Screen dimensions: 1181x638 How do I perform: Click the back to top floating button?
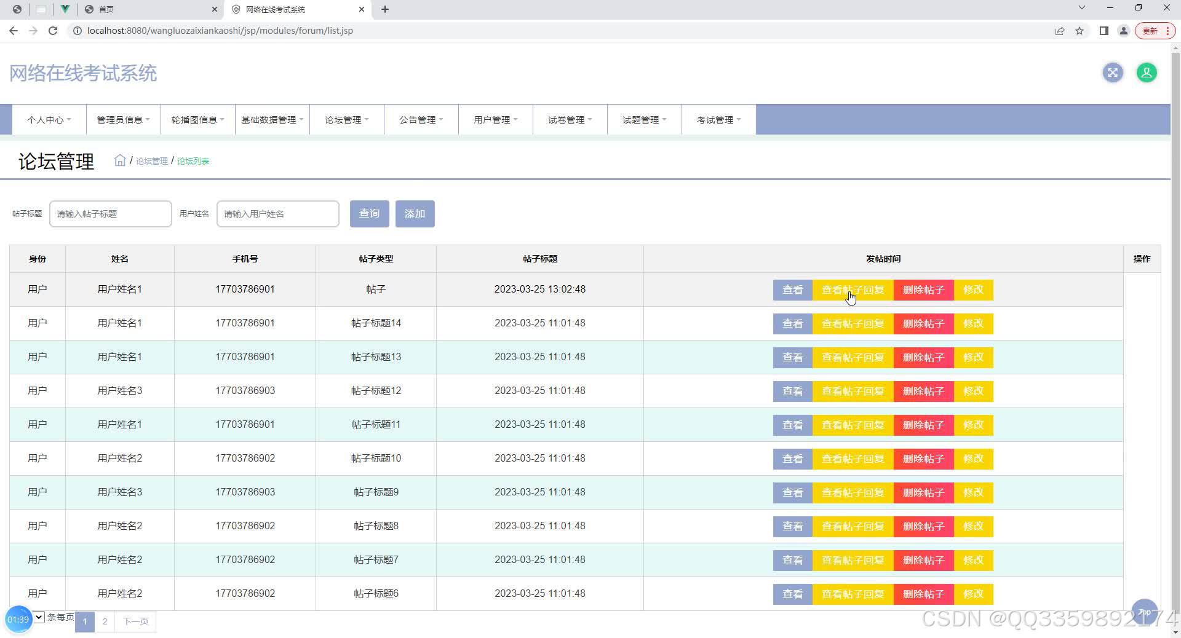click(1145, 612)
